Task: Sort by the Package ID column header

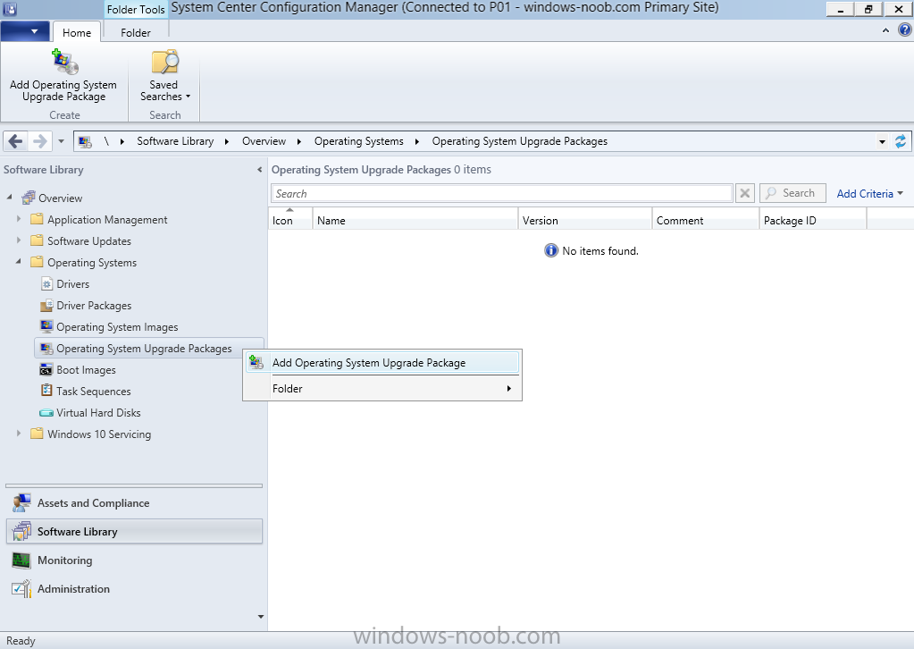Action: tap(812, 221)
